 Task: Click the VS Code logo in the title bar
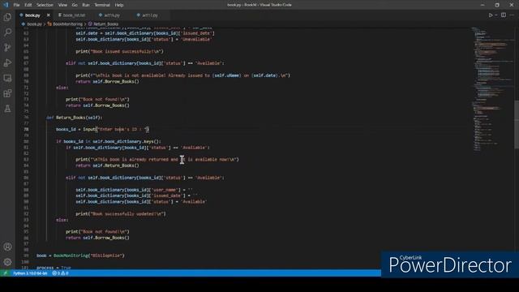point(6,5)
